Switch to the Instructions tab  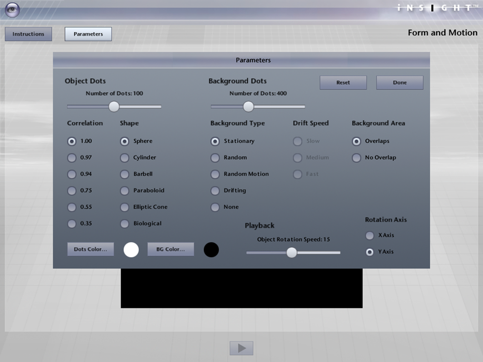tap(28, 34)
